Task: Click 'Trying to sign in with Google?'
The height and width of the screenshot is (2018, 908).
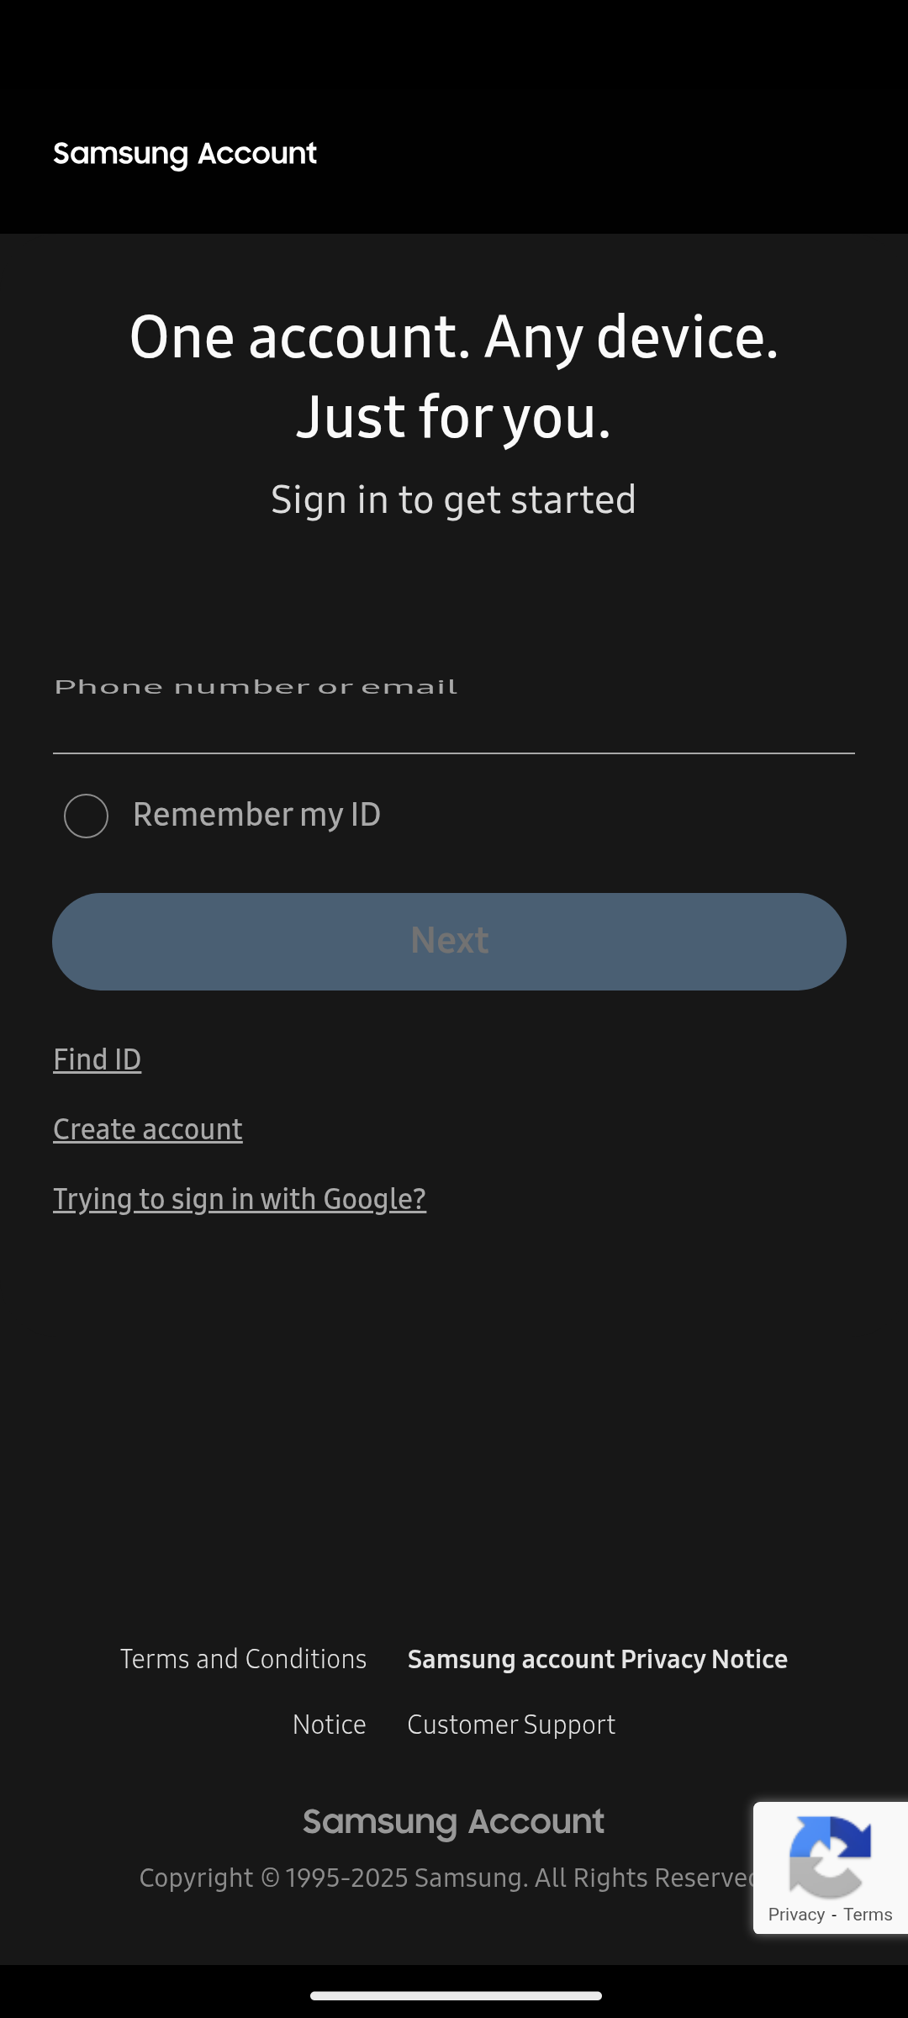Action: point(240,1199)
